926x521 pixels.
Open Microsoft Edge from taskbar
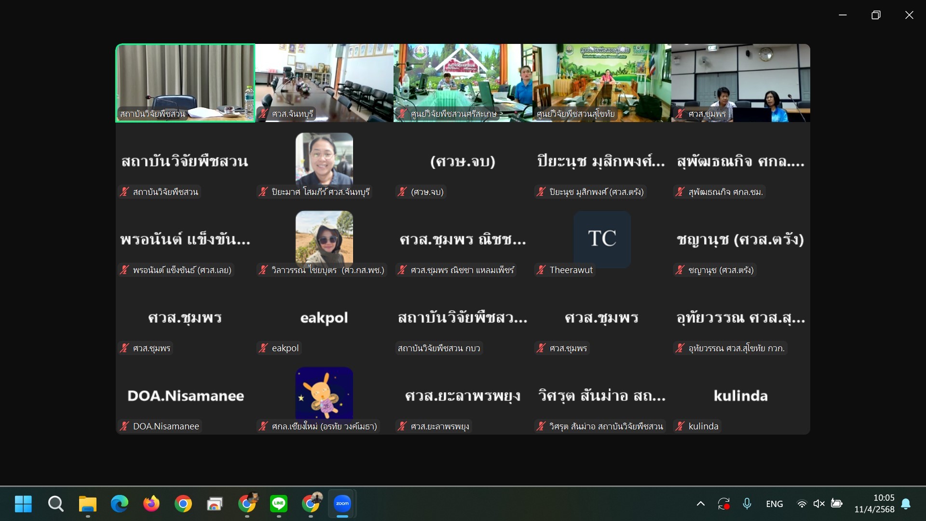coord(120,504)
